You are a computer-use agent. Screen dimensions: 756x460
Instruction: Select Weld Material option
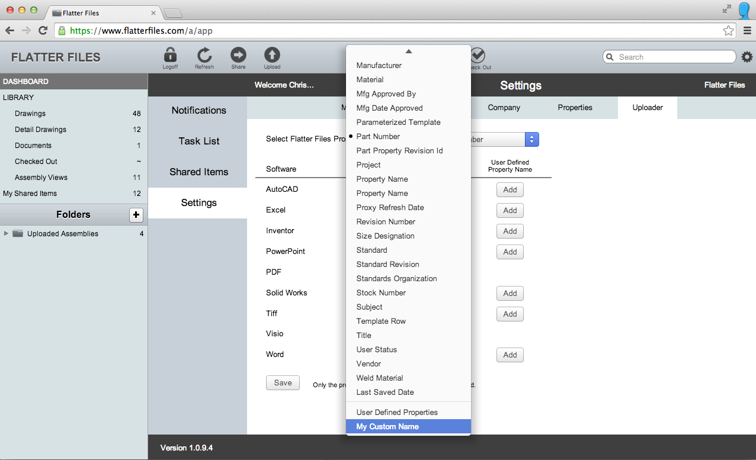point(408,378)
